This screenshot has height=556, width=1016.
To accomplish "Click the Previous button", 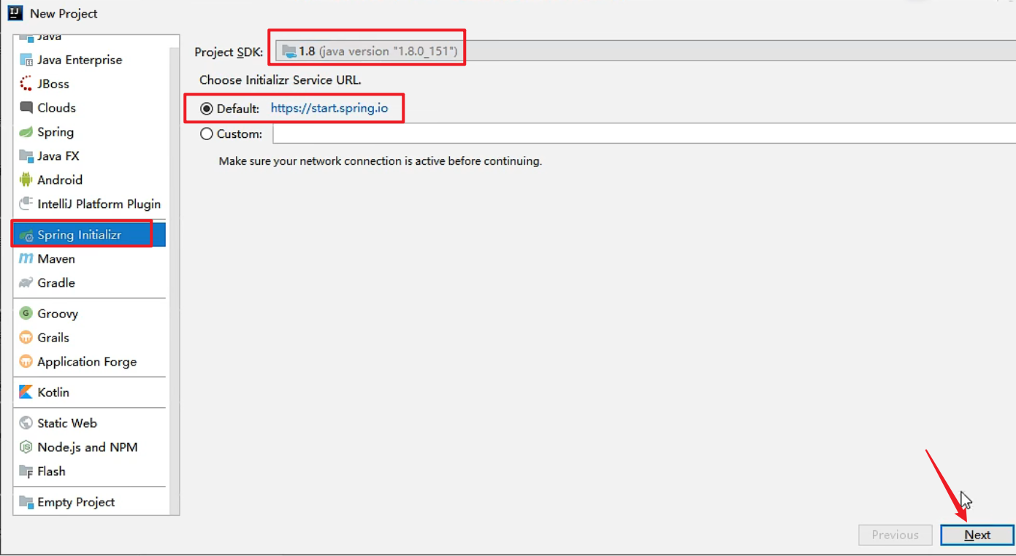I will click(x=895, y=535).
